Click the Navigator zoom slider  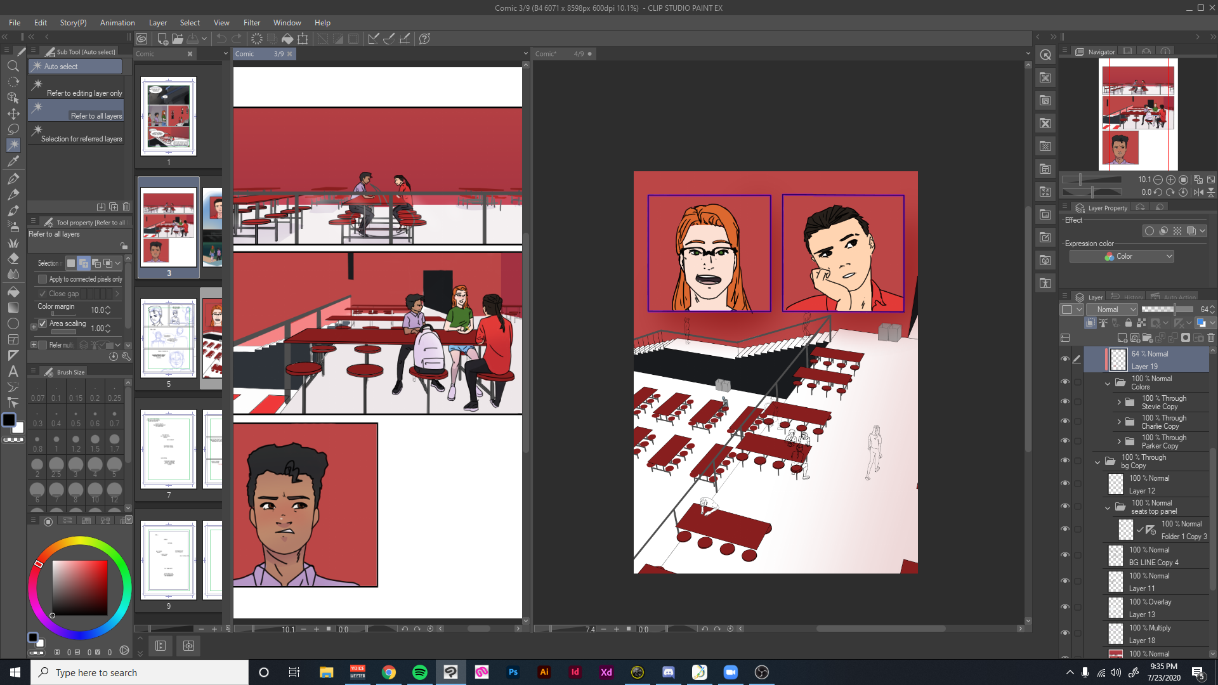[1091, 179]
